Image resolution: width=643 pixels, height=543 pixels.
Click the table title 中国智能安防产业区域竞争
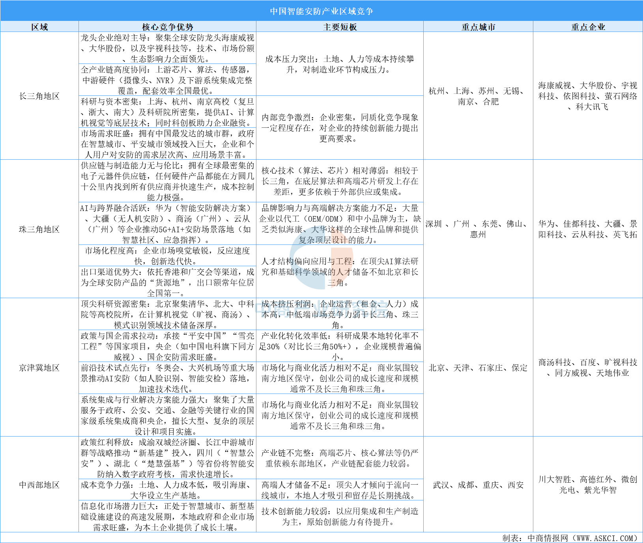(x=321, y=11)
